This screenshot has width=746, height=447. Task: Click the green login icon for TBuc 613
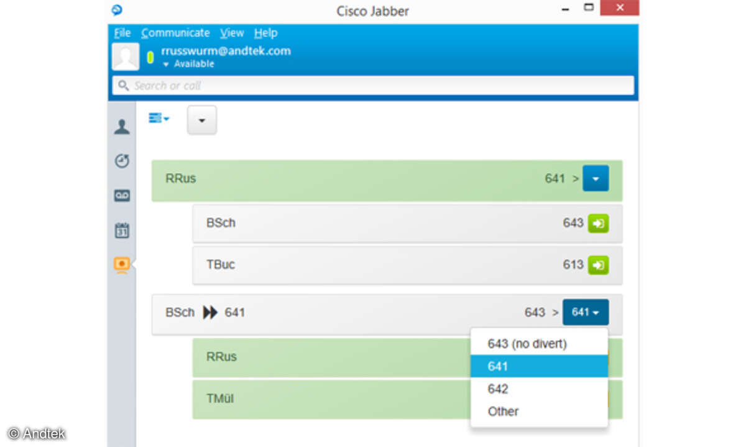(599, 265)
